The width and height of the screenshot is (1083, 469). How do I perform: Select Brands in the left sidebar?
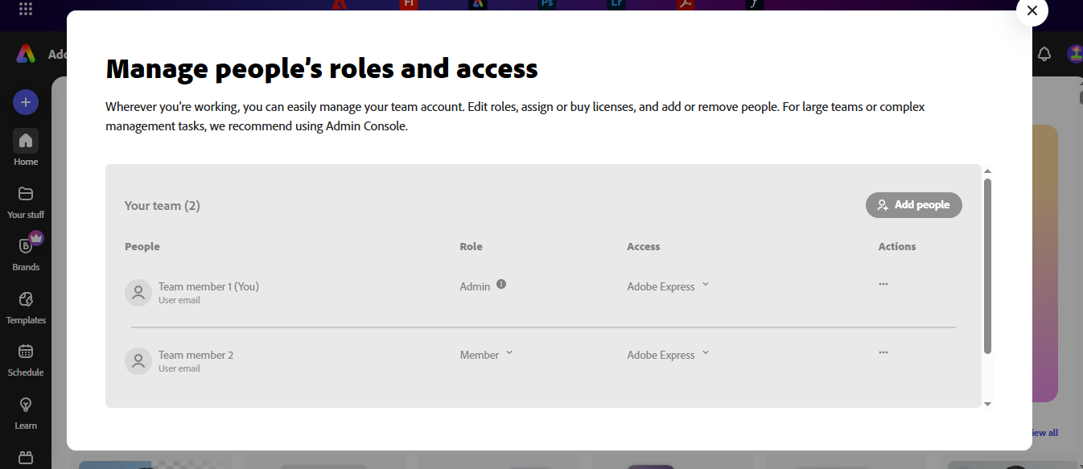[x=25, y=253]
